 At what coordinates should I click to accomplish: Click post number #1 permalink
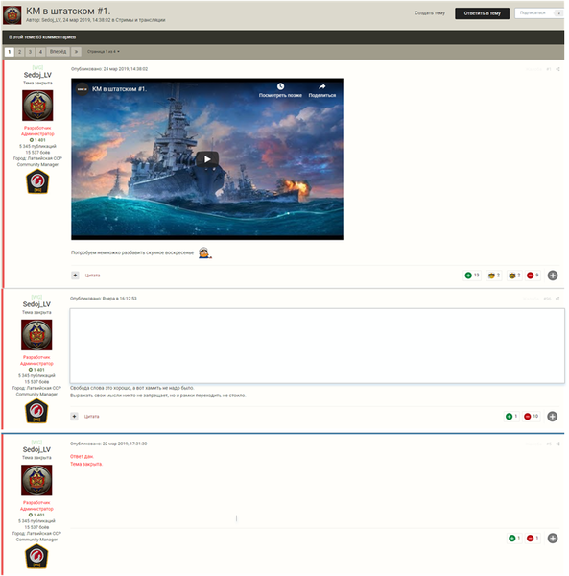[x=549, y=69]
